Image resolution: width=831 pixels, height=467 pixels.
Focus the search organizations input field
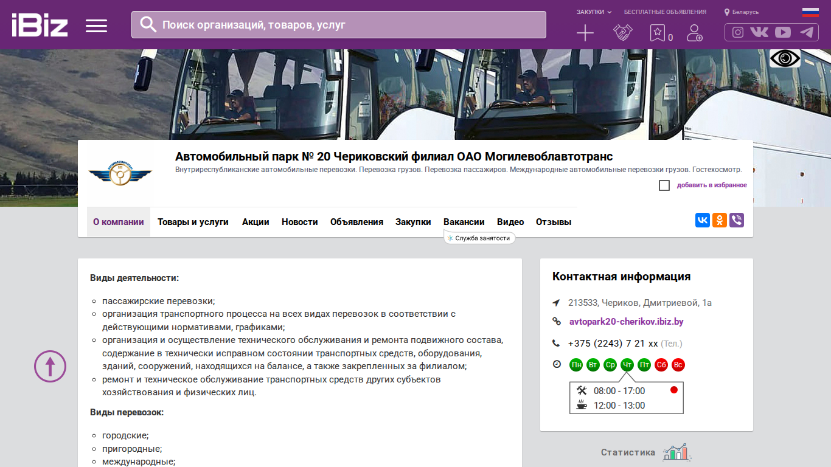click(339, 25)
